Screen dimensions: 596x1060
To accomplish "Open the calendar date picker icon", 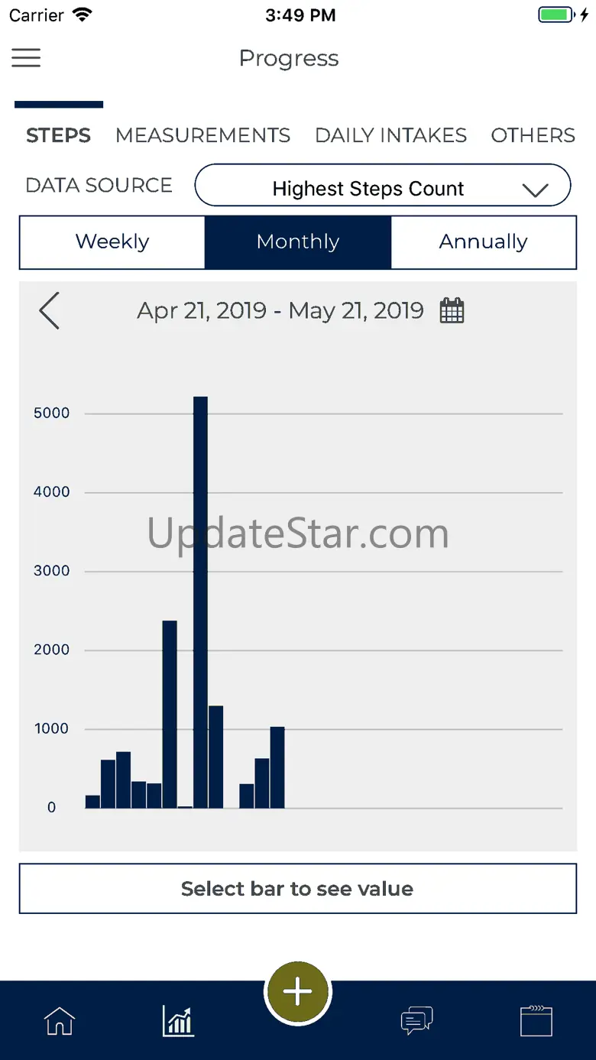I will tap(452, 311).
